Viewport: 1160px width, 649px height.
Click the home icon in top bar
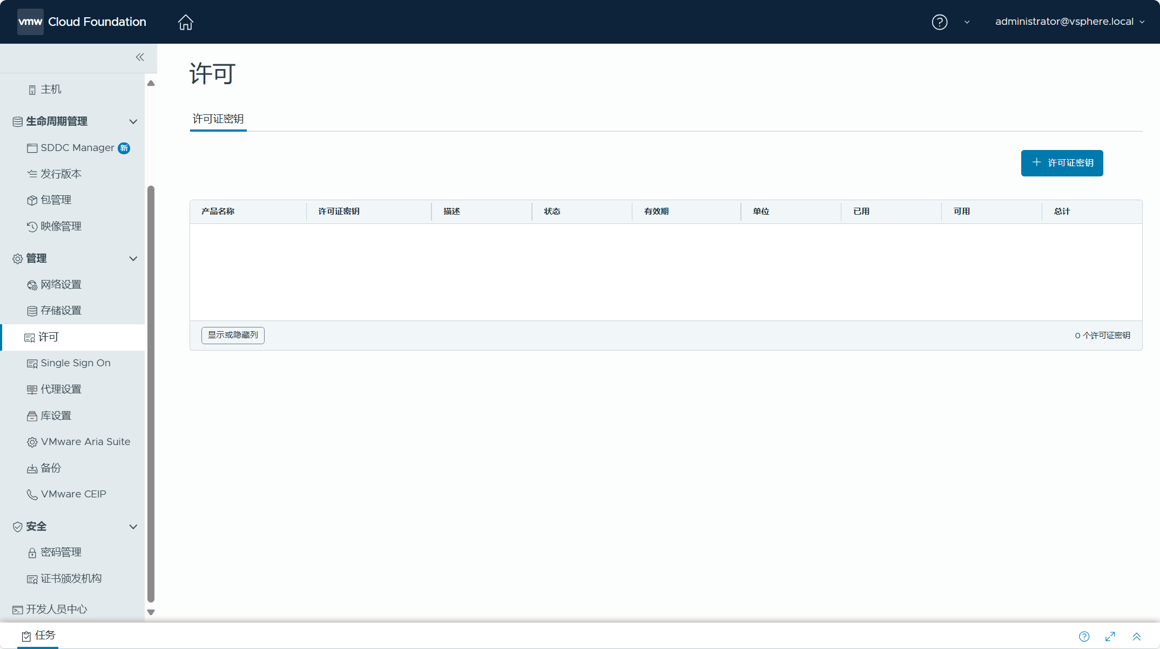(x=185, y=22)
